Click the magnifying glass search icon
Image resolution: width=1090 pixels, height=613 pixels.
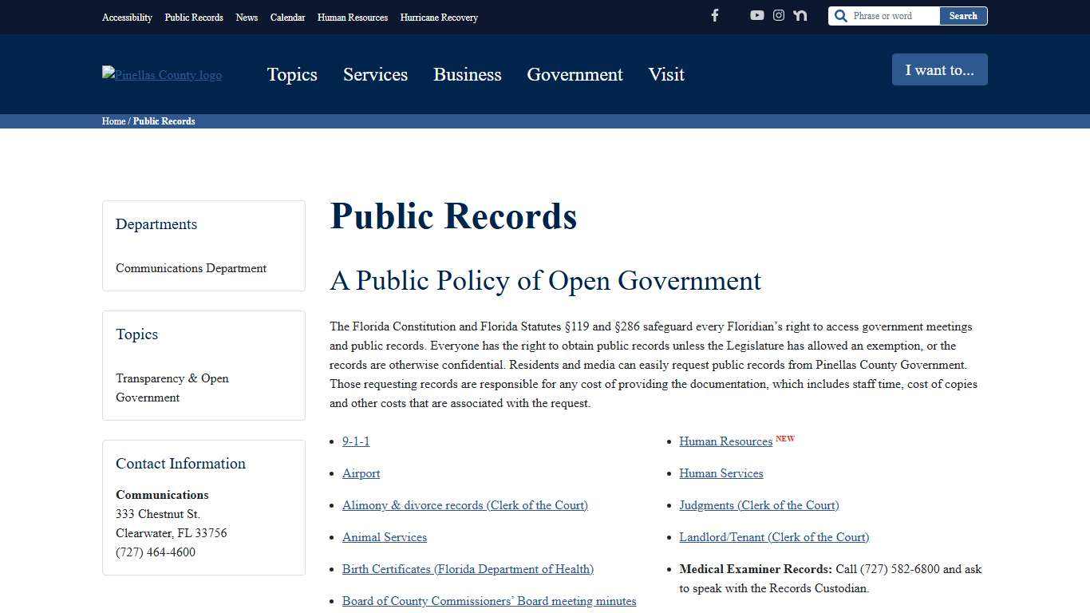[x=840, y=15]
